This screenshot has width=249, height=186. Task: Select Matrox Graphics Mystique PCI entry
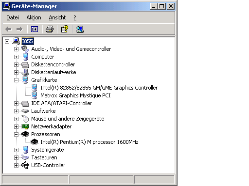pos(75,95)
